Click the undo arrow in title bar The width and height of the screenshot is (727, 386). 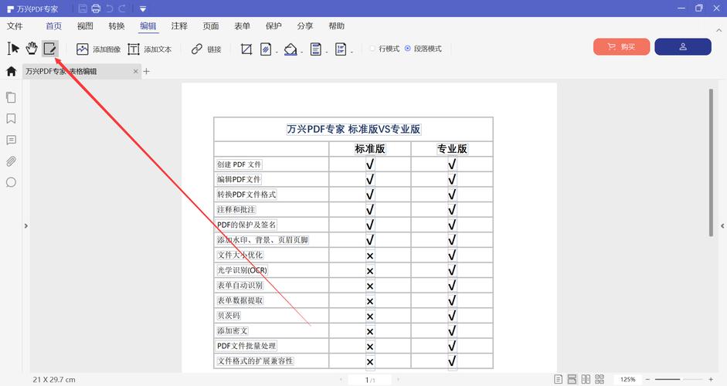pos(110,8)
